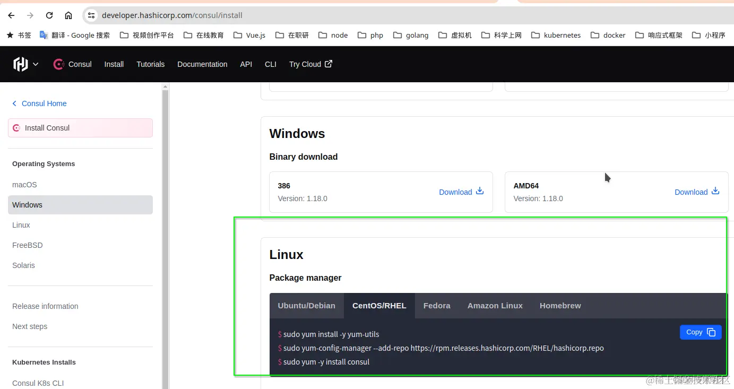Click the sidebar vertical scrollbar
The width and height of the screenshot is (734, 389).
pos(165,239)
